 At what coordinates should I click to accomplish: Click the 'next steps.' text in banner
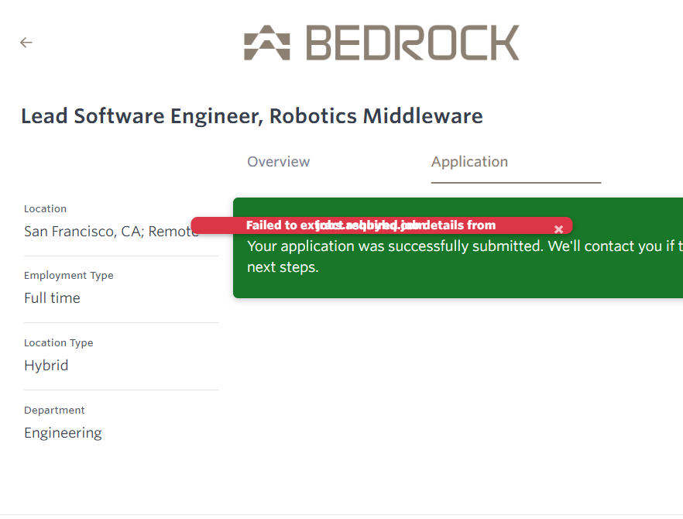(283, 268)
